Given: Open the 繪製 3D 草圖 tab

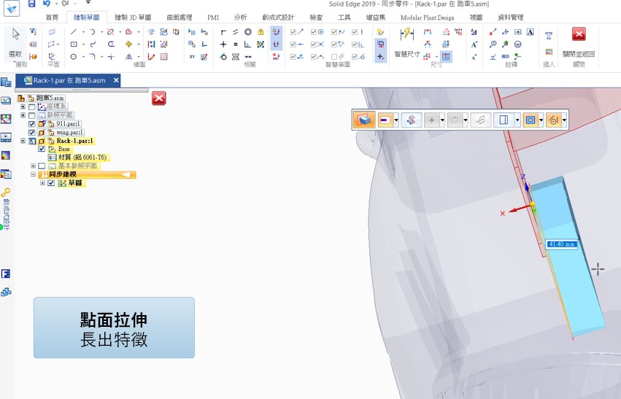Looking at the screenshot, I should click(133, 18).
